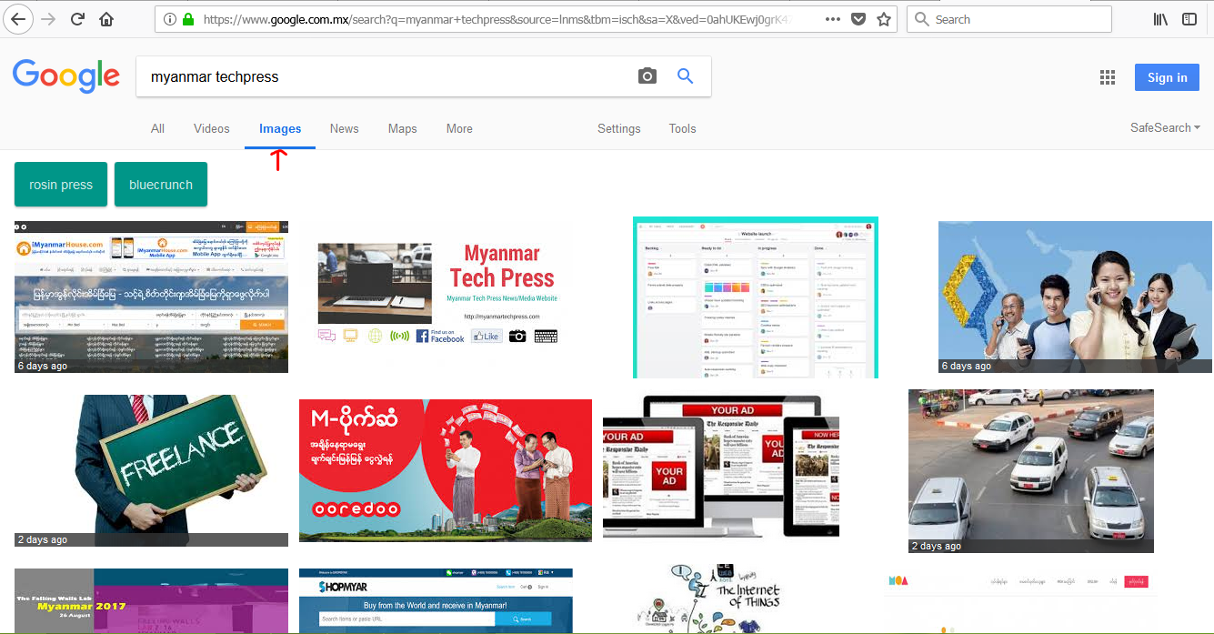Open the Library icon in browser toolbar
Image resolution: width=1214 pixels, height=634 pixels.
pos(1160,19)
